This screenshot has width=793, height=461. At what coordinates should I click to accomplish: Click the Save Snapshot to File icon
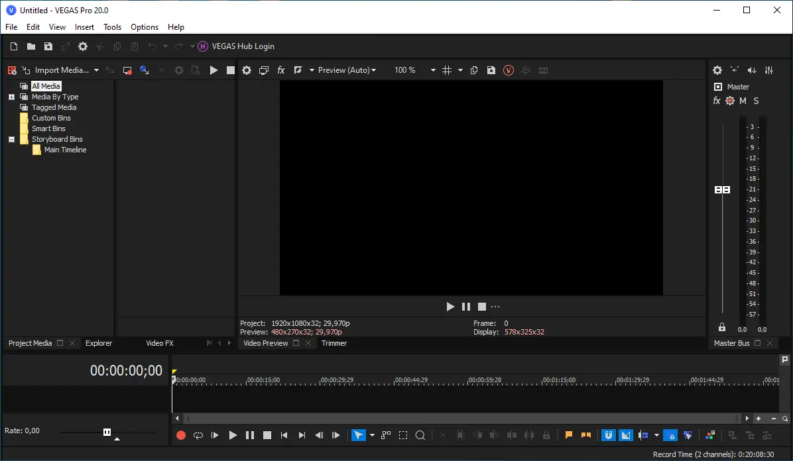tap(491, 70)
